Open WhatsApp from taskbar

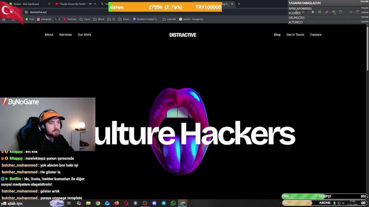(x=173, y=203)
